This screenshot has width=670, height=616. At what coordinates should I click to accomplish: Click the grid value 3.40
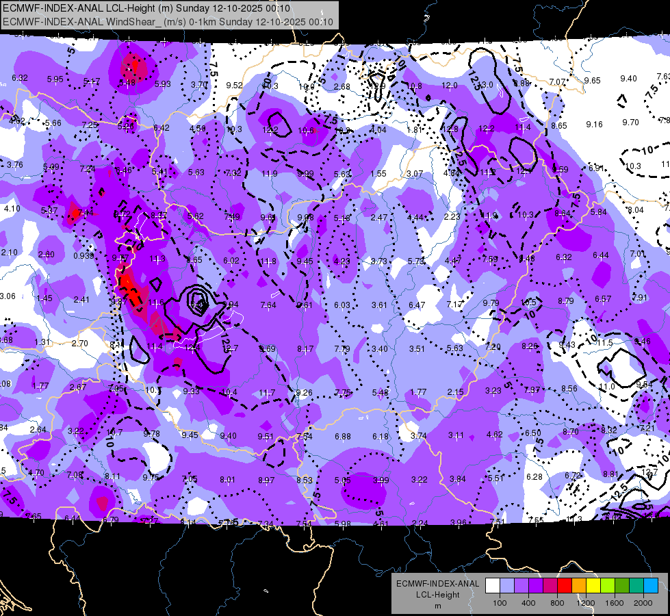click(380, 349)
